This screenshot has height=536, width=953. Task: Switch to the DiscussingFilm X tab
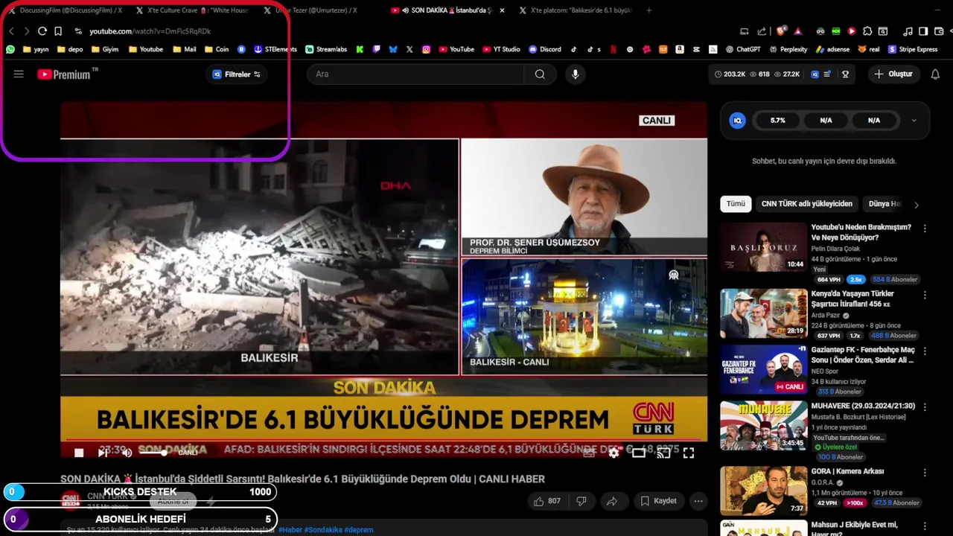(x=65, y=10)
